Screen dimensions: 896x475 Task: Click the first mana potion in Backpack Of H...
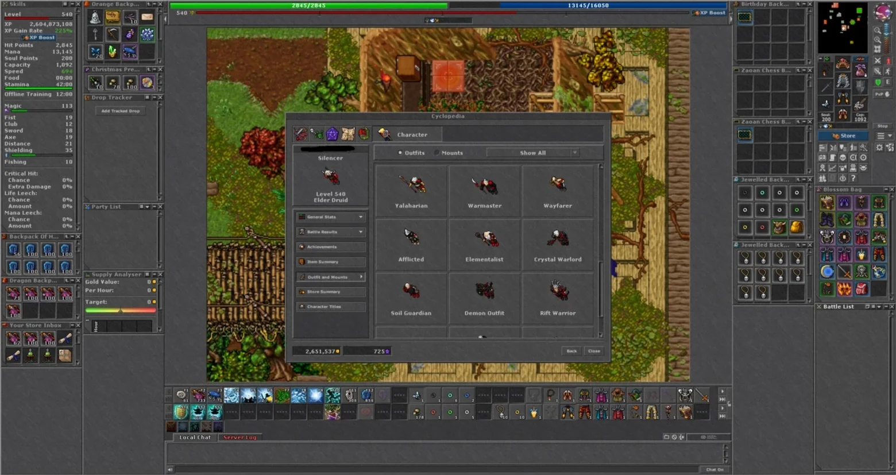14,250
